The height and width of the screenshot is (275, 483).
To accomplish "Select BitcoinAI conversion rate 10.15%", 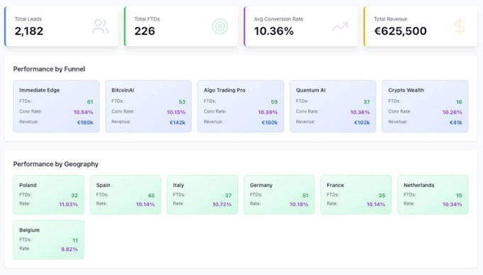I will 176,112.
